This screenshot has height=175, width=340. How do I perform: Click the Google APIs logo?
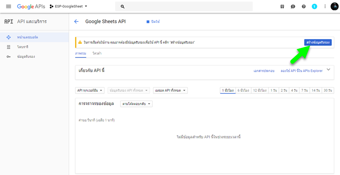pyautogui.click(x=31, y=6)
